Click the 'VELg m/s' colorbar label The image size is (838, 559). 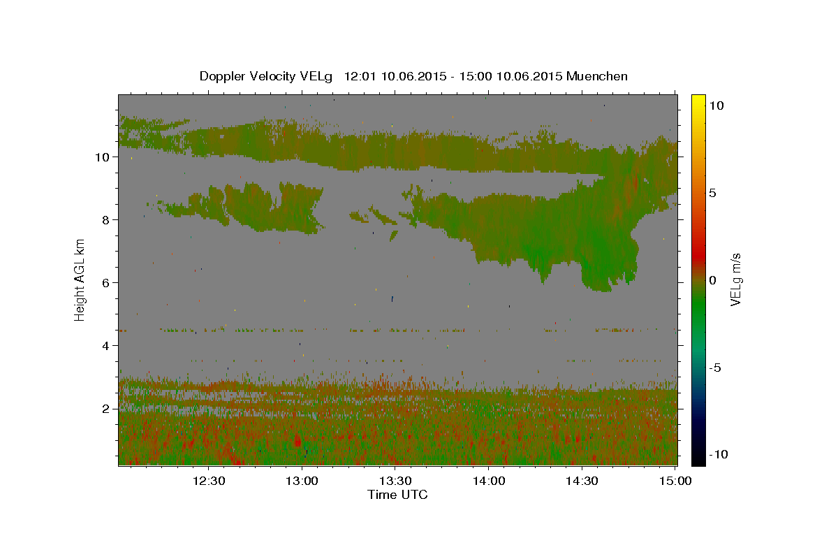735,279
